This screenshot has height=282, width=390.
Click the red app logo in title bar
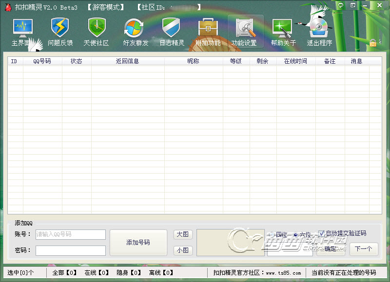coord(8,7)
